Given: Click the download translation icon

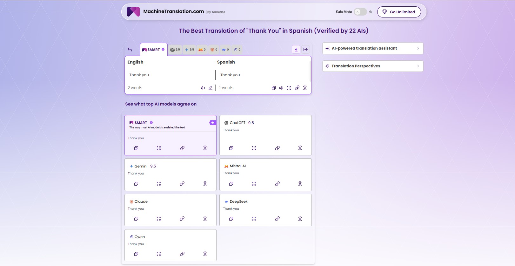Looking at the screenshot, I should (x=296, y=49).
